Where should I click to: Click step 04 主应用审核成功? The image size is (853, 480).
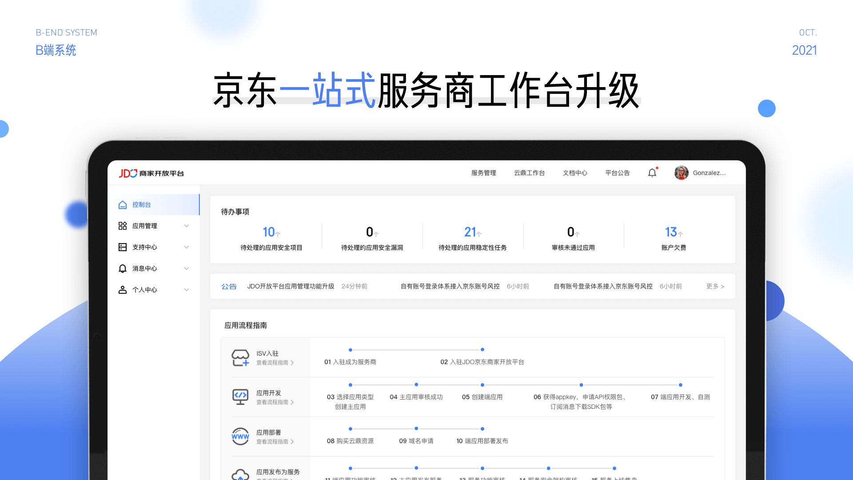(x=416, y=397)
